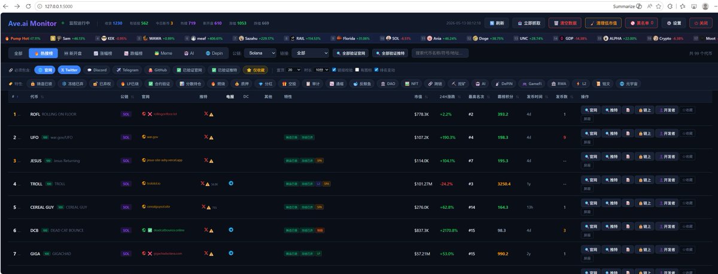
Task: Toggle 已验证官网 filter chip
Action: [190, 69]
